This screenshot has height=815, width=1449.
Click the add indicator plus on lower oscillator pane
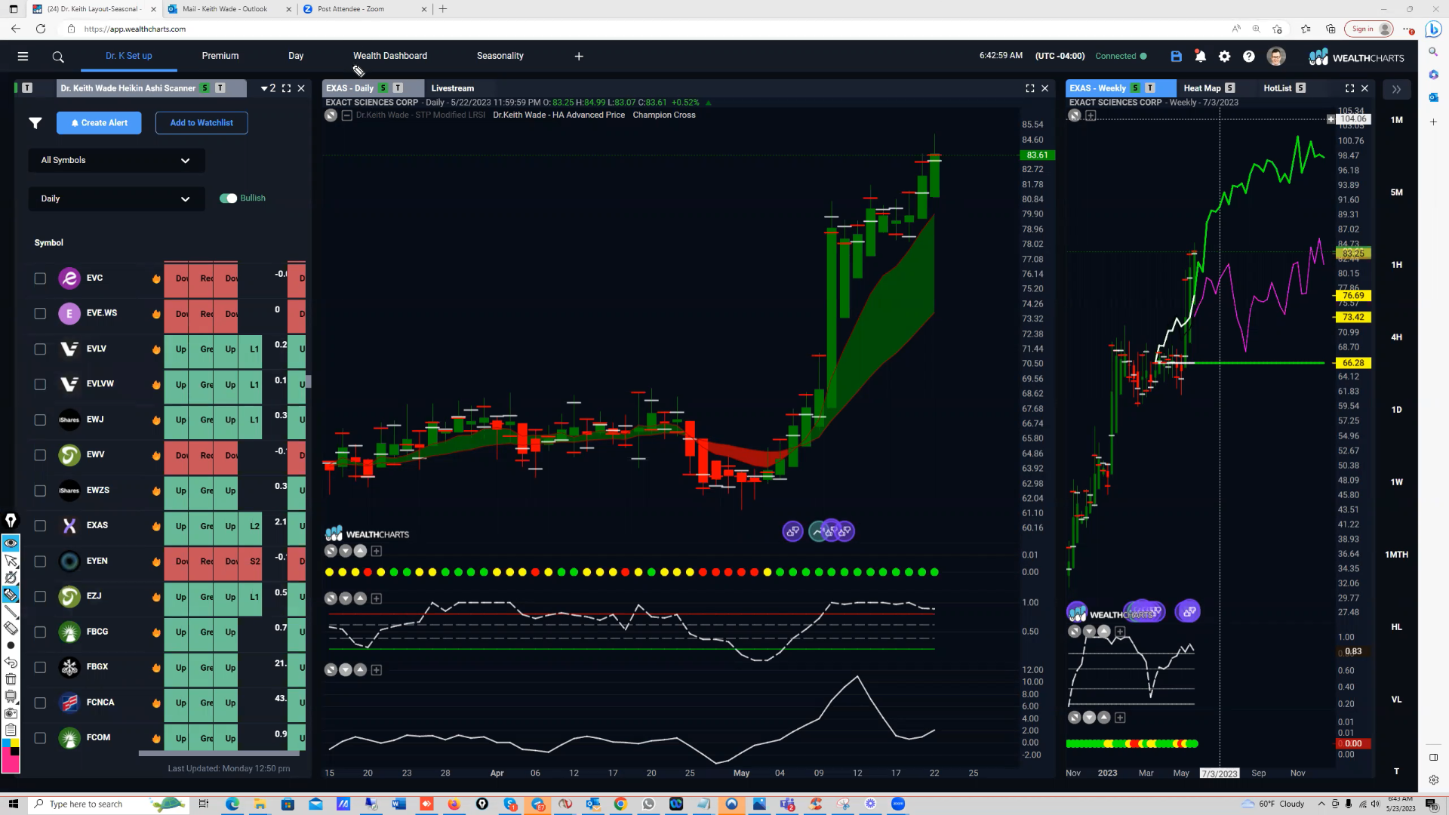[x=376, y=670]
